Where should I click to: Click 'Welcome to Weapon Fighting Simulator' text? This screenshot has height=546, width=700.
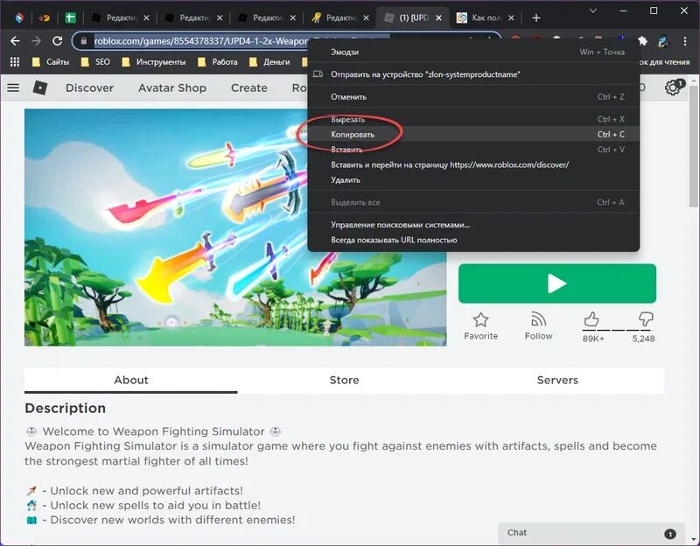point(154,431)
